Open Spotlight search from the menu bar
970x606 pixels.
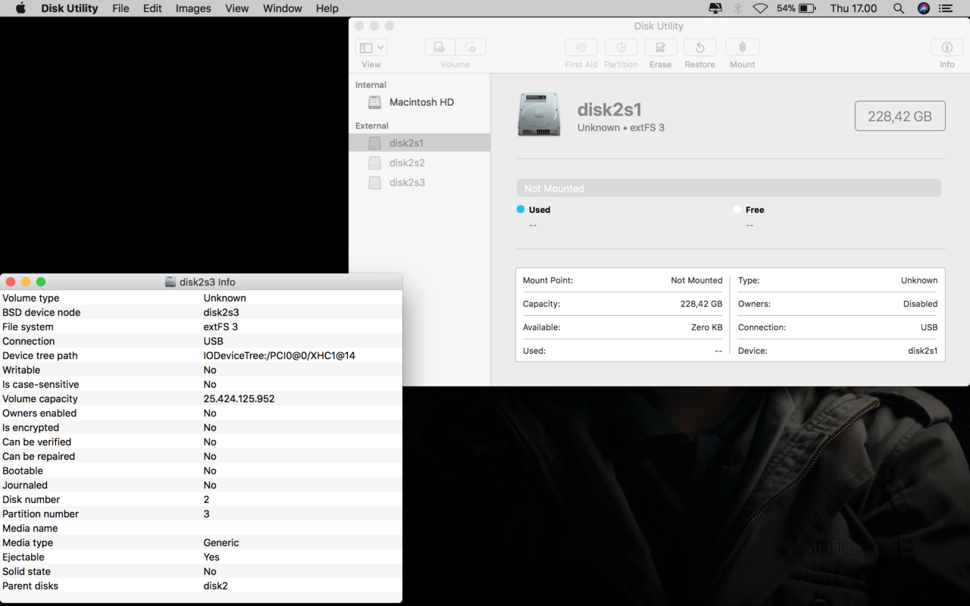[x=898, y=8]
